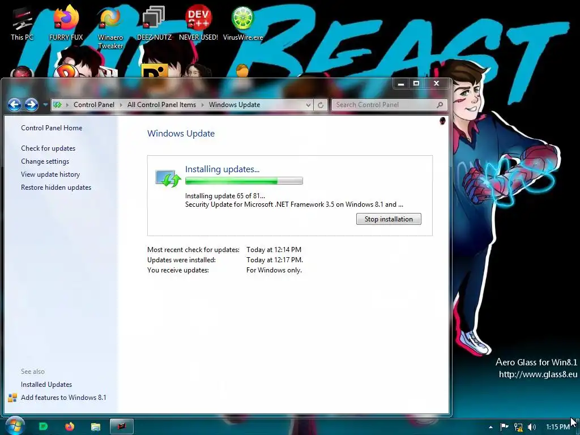Click the 1:15 PM taskbar clock

tap(557, 427)
